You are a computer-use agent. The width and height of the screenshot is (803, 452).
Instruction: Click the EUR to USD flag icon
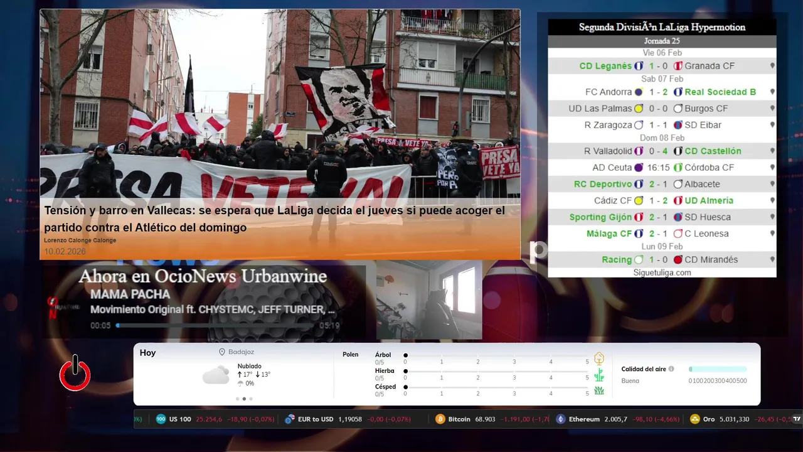289,419
